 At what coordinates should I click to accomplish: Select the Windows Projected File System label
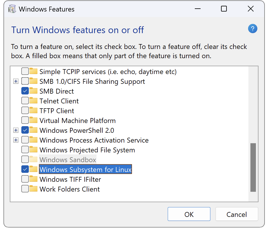click(x=87, y=150)
